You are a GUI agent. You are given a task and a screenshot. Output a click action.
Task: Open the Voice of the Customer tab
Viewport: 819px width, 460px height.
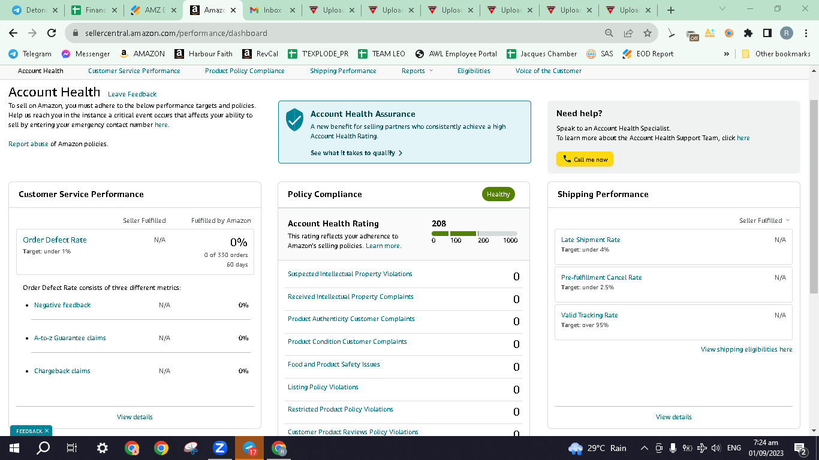tap(549, 71)
